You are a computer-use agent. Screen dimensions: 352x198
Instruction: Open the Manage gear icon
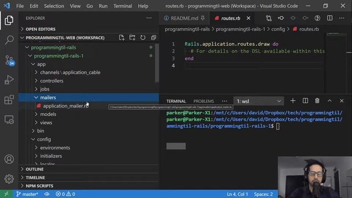tap(9, 179)
